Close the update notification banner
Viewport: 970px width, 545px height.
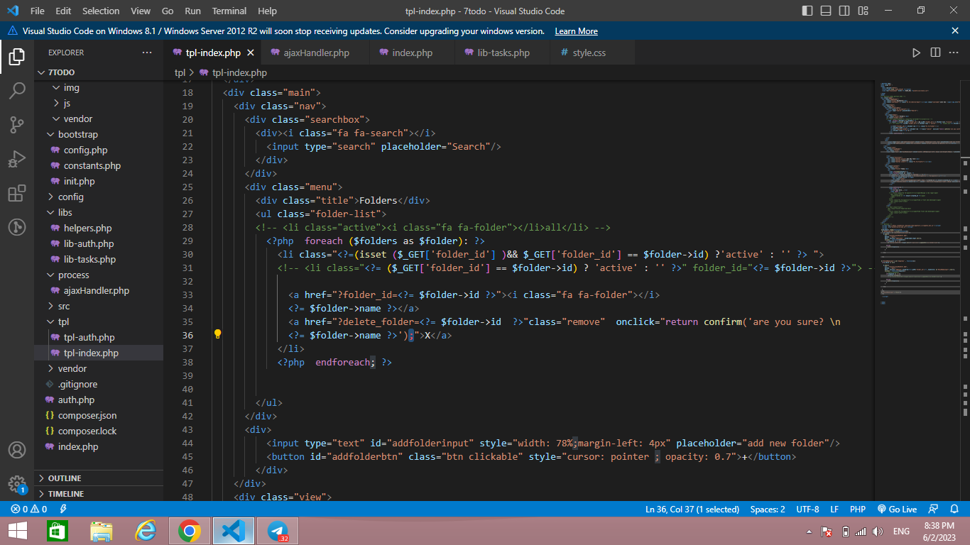click(955, 31)
